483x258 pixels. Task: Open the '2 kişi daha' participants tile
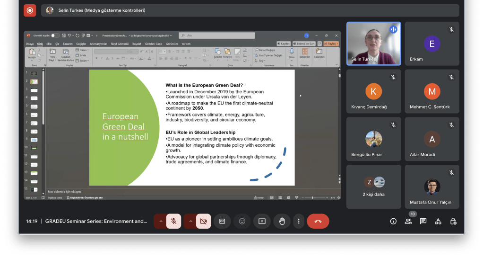pos(373,187)
